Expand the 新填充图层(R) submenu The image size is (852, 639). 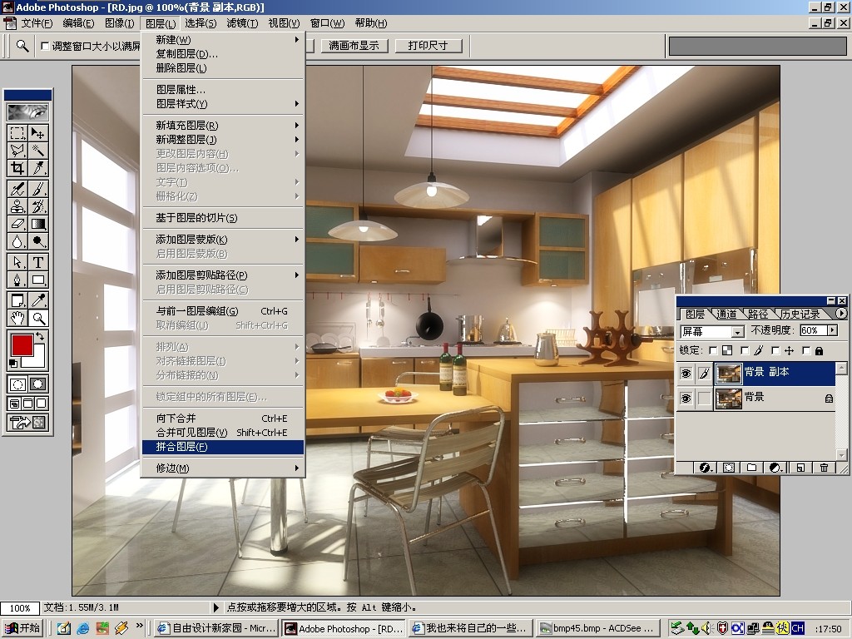tap(223, 126)
